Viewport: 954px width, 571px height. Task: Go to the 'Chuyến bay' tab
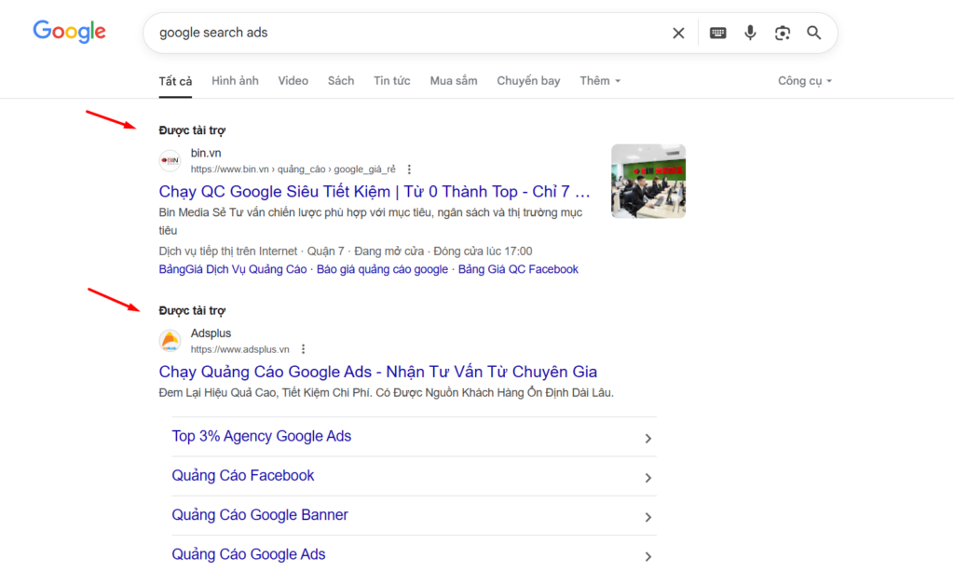coord(529,81)
